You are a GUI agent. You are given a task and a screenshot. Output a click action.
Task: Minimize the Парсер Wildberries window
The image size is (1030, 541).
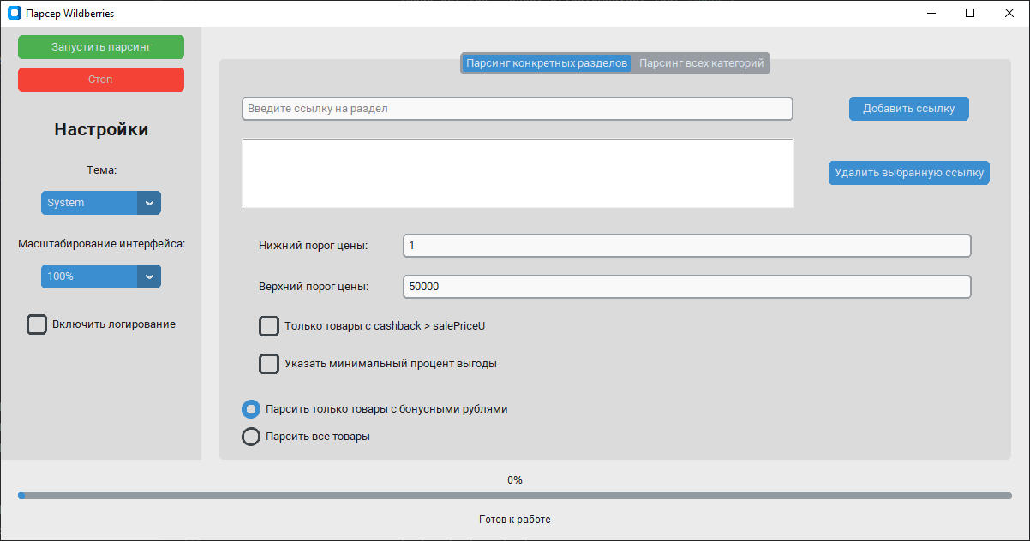[x=931, y=13]
